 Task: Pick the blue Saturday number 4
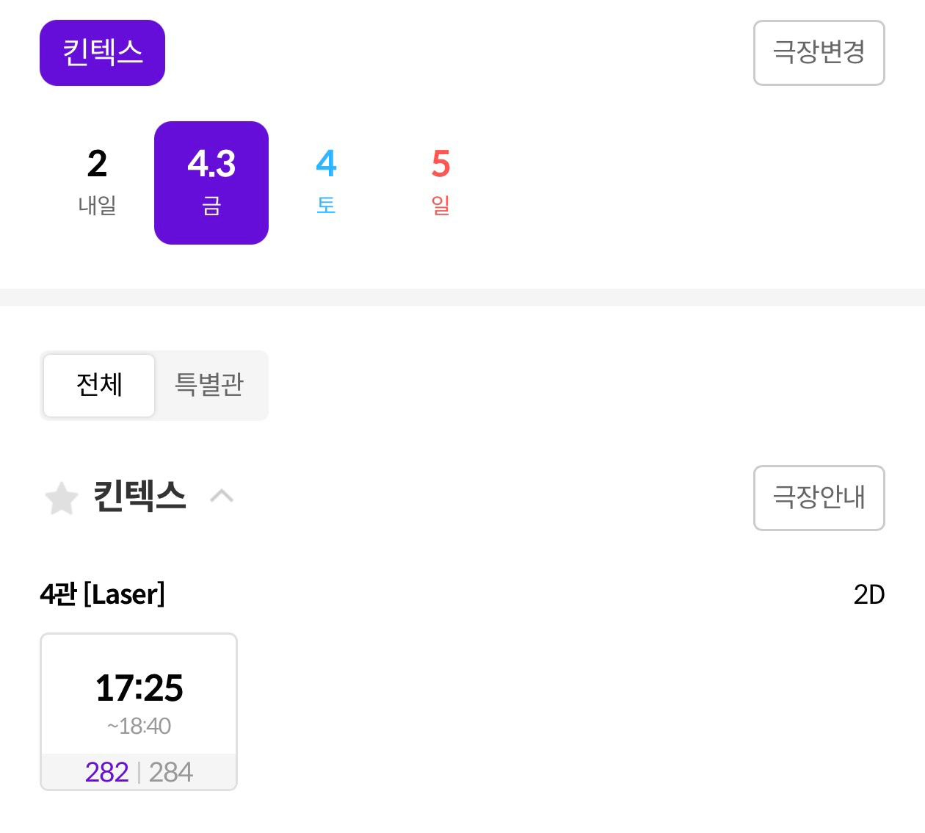pos(326,164)
